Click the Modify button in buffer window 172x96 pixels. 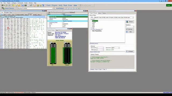35,15
